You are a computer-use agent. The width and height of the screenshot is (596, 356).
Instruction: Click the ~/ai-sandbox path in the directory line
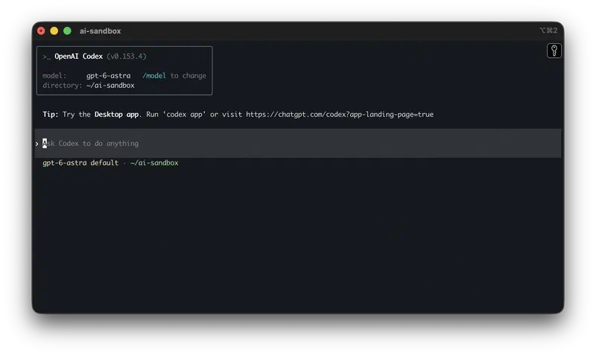click(110, 86)
